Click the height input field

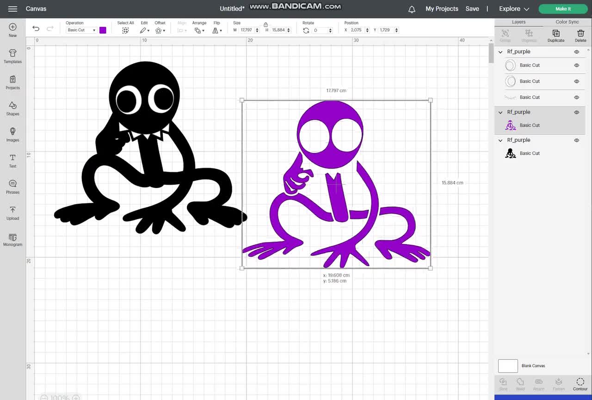click(x=278, y=30)
